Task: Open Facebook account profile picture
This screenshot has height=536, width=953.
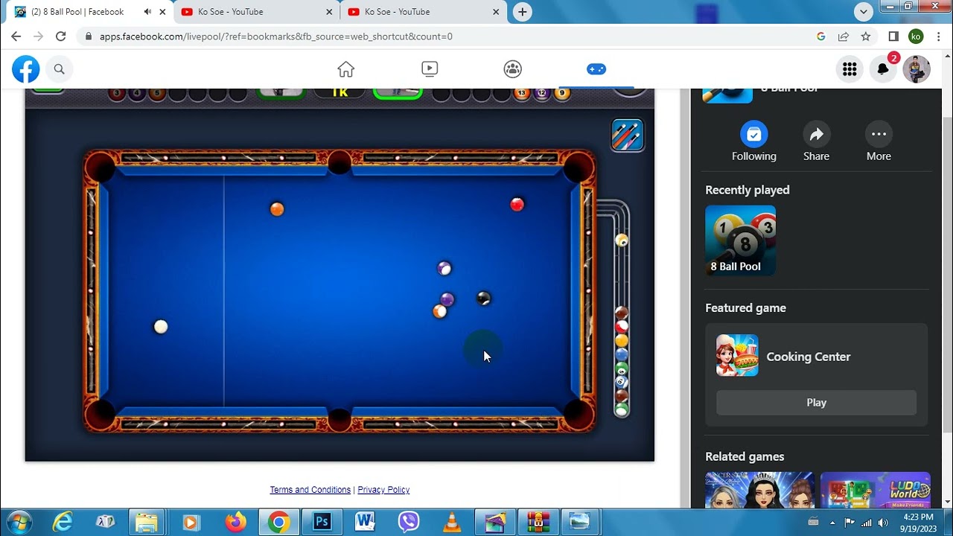Action: point(917,69)
